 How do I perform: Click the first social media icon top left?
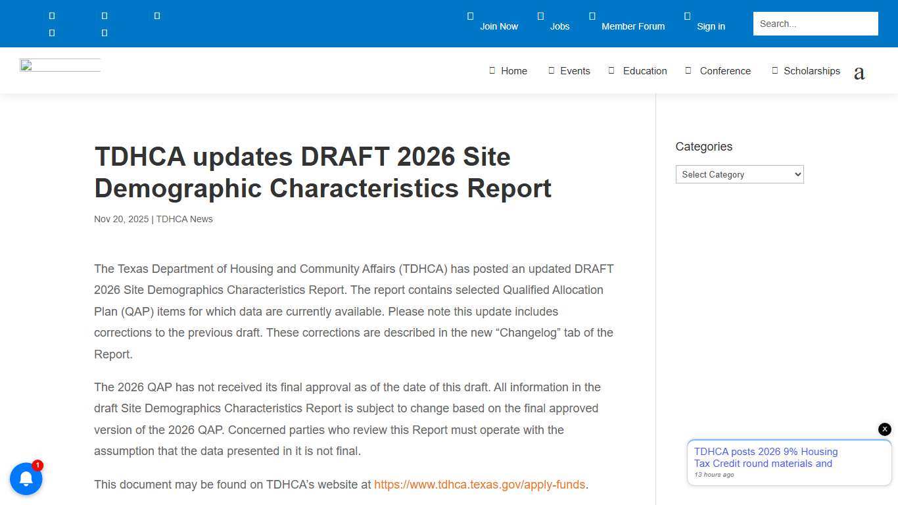[x=51, y=15]
